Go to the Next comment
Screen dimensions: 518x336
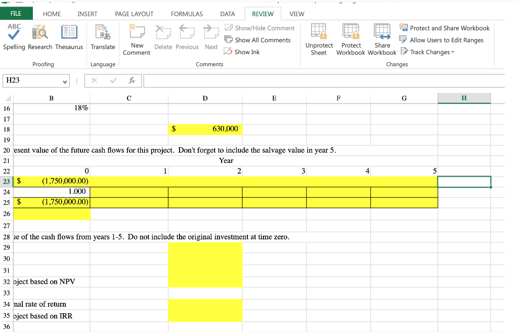point(211,37)
